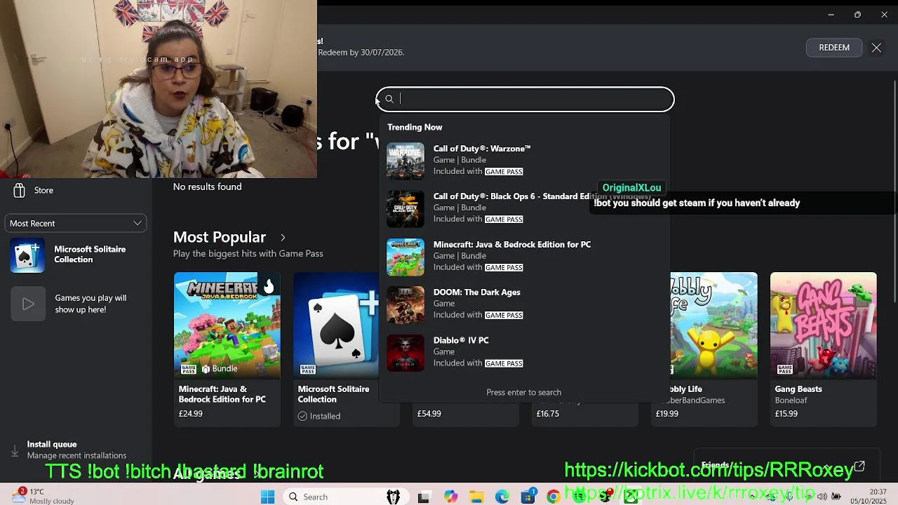
Task: Expand Most Popular with the chevron arrow
Action: (283, 238)
